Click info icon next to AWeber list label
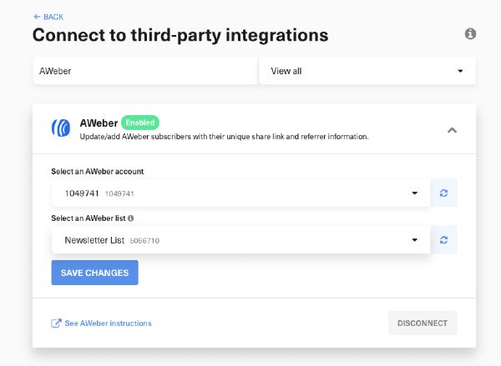Image resolution: width=501 pixels, height=366 pixels. 131,218
